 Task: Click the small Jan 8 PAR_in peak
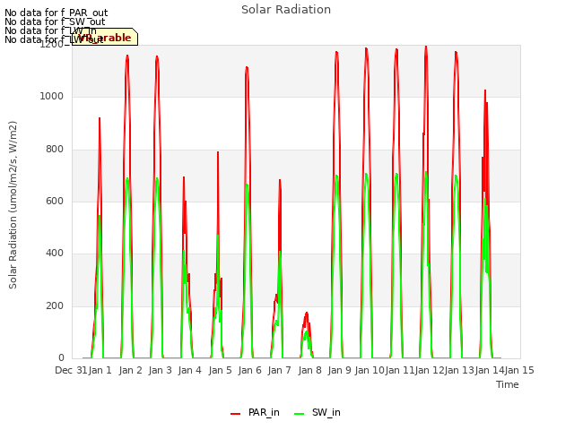pyautogui.click(x=307, y=313)
